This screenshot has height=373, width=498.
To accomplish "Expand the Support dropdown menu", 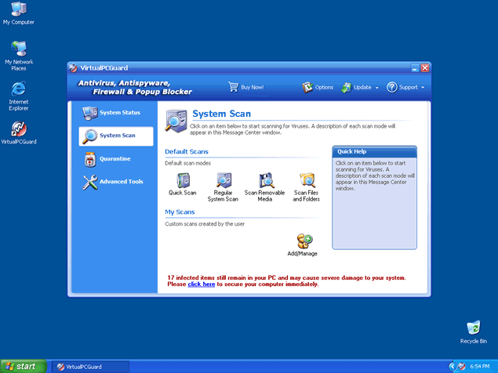I will tap(407, 87).
